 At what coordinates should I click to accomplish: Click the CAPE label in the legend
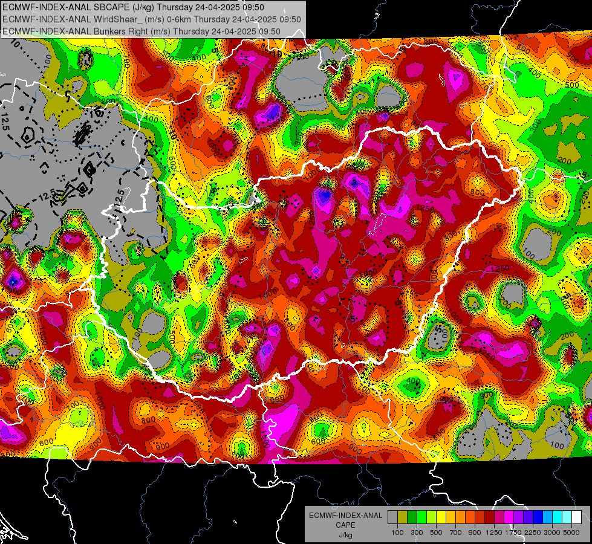tap(345, 525)
